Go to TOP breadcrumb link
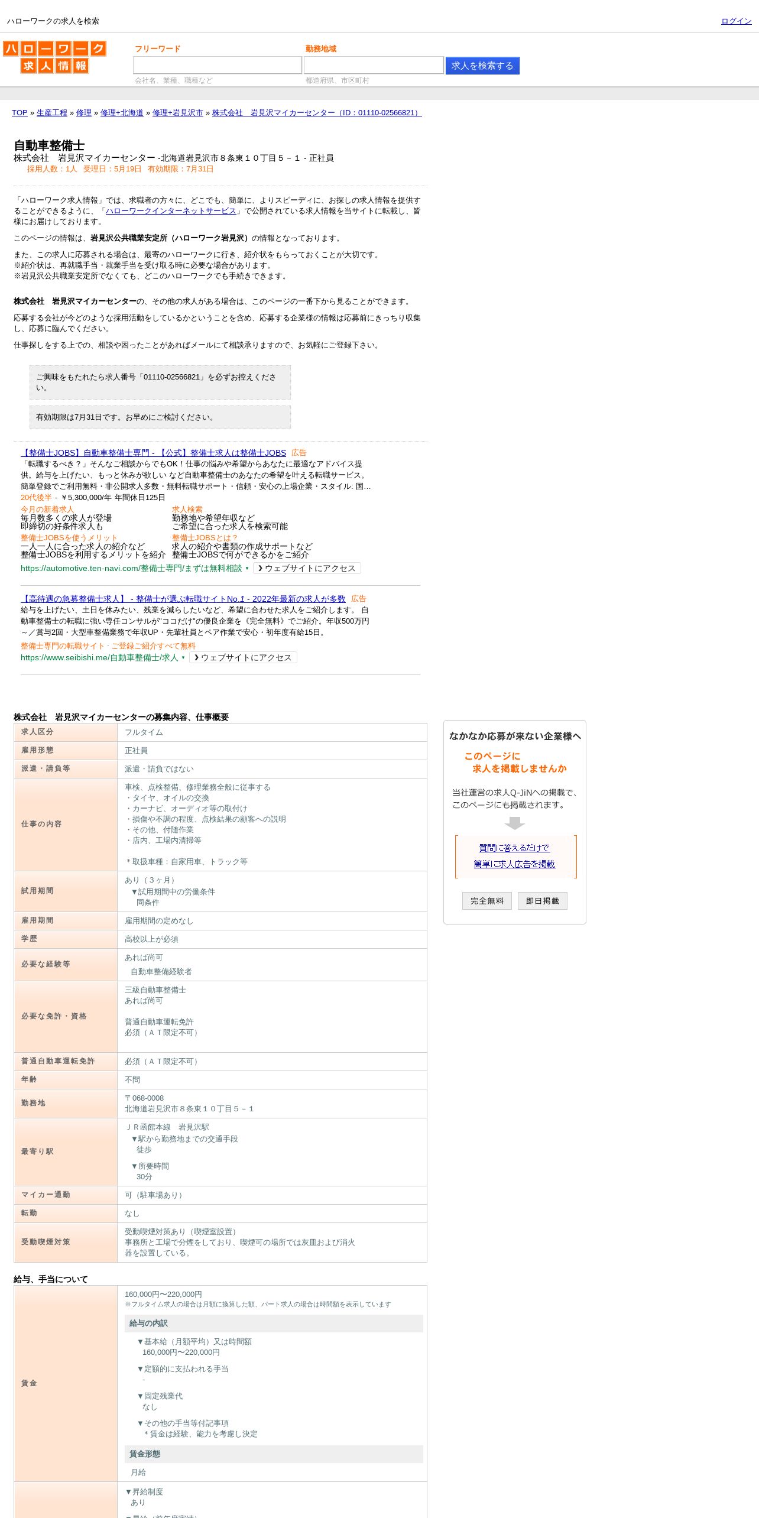The image size is (759, 1518). point(20,113)
